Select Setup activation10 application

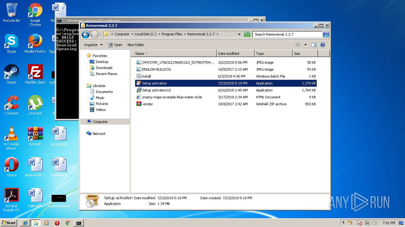pyautogui.click(x=226, y=90)
